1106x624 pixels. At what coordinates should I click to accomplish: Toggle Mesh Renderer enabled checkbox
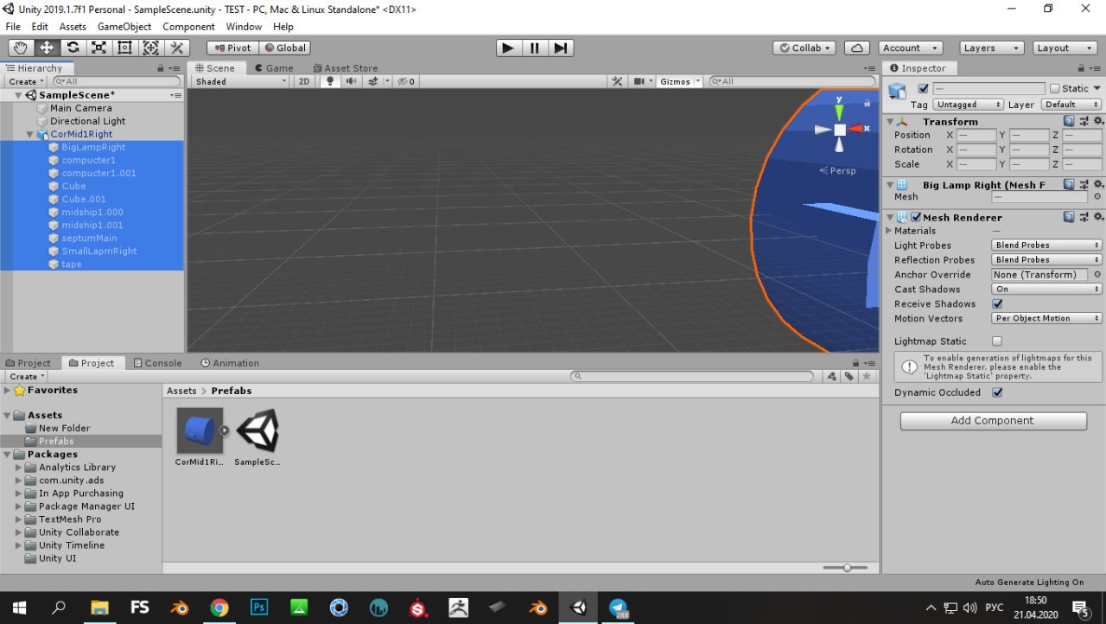pos(916,218)
